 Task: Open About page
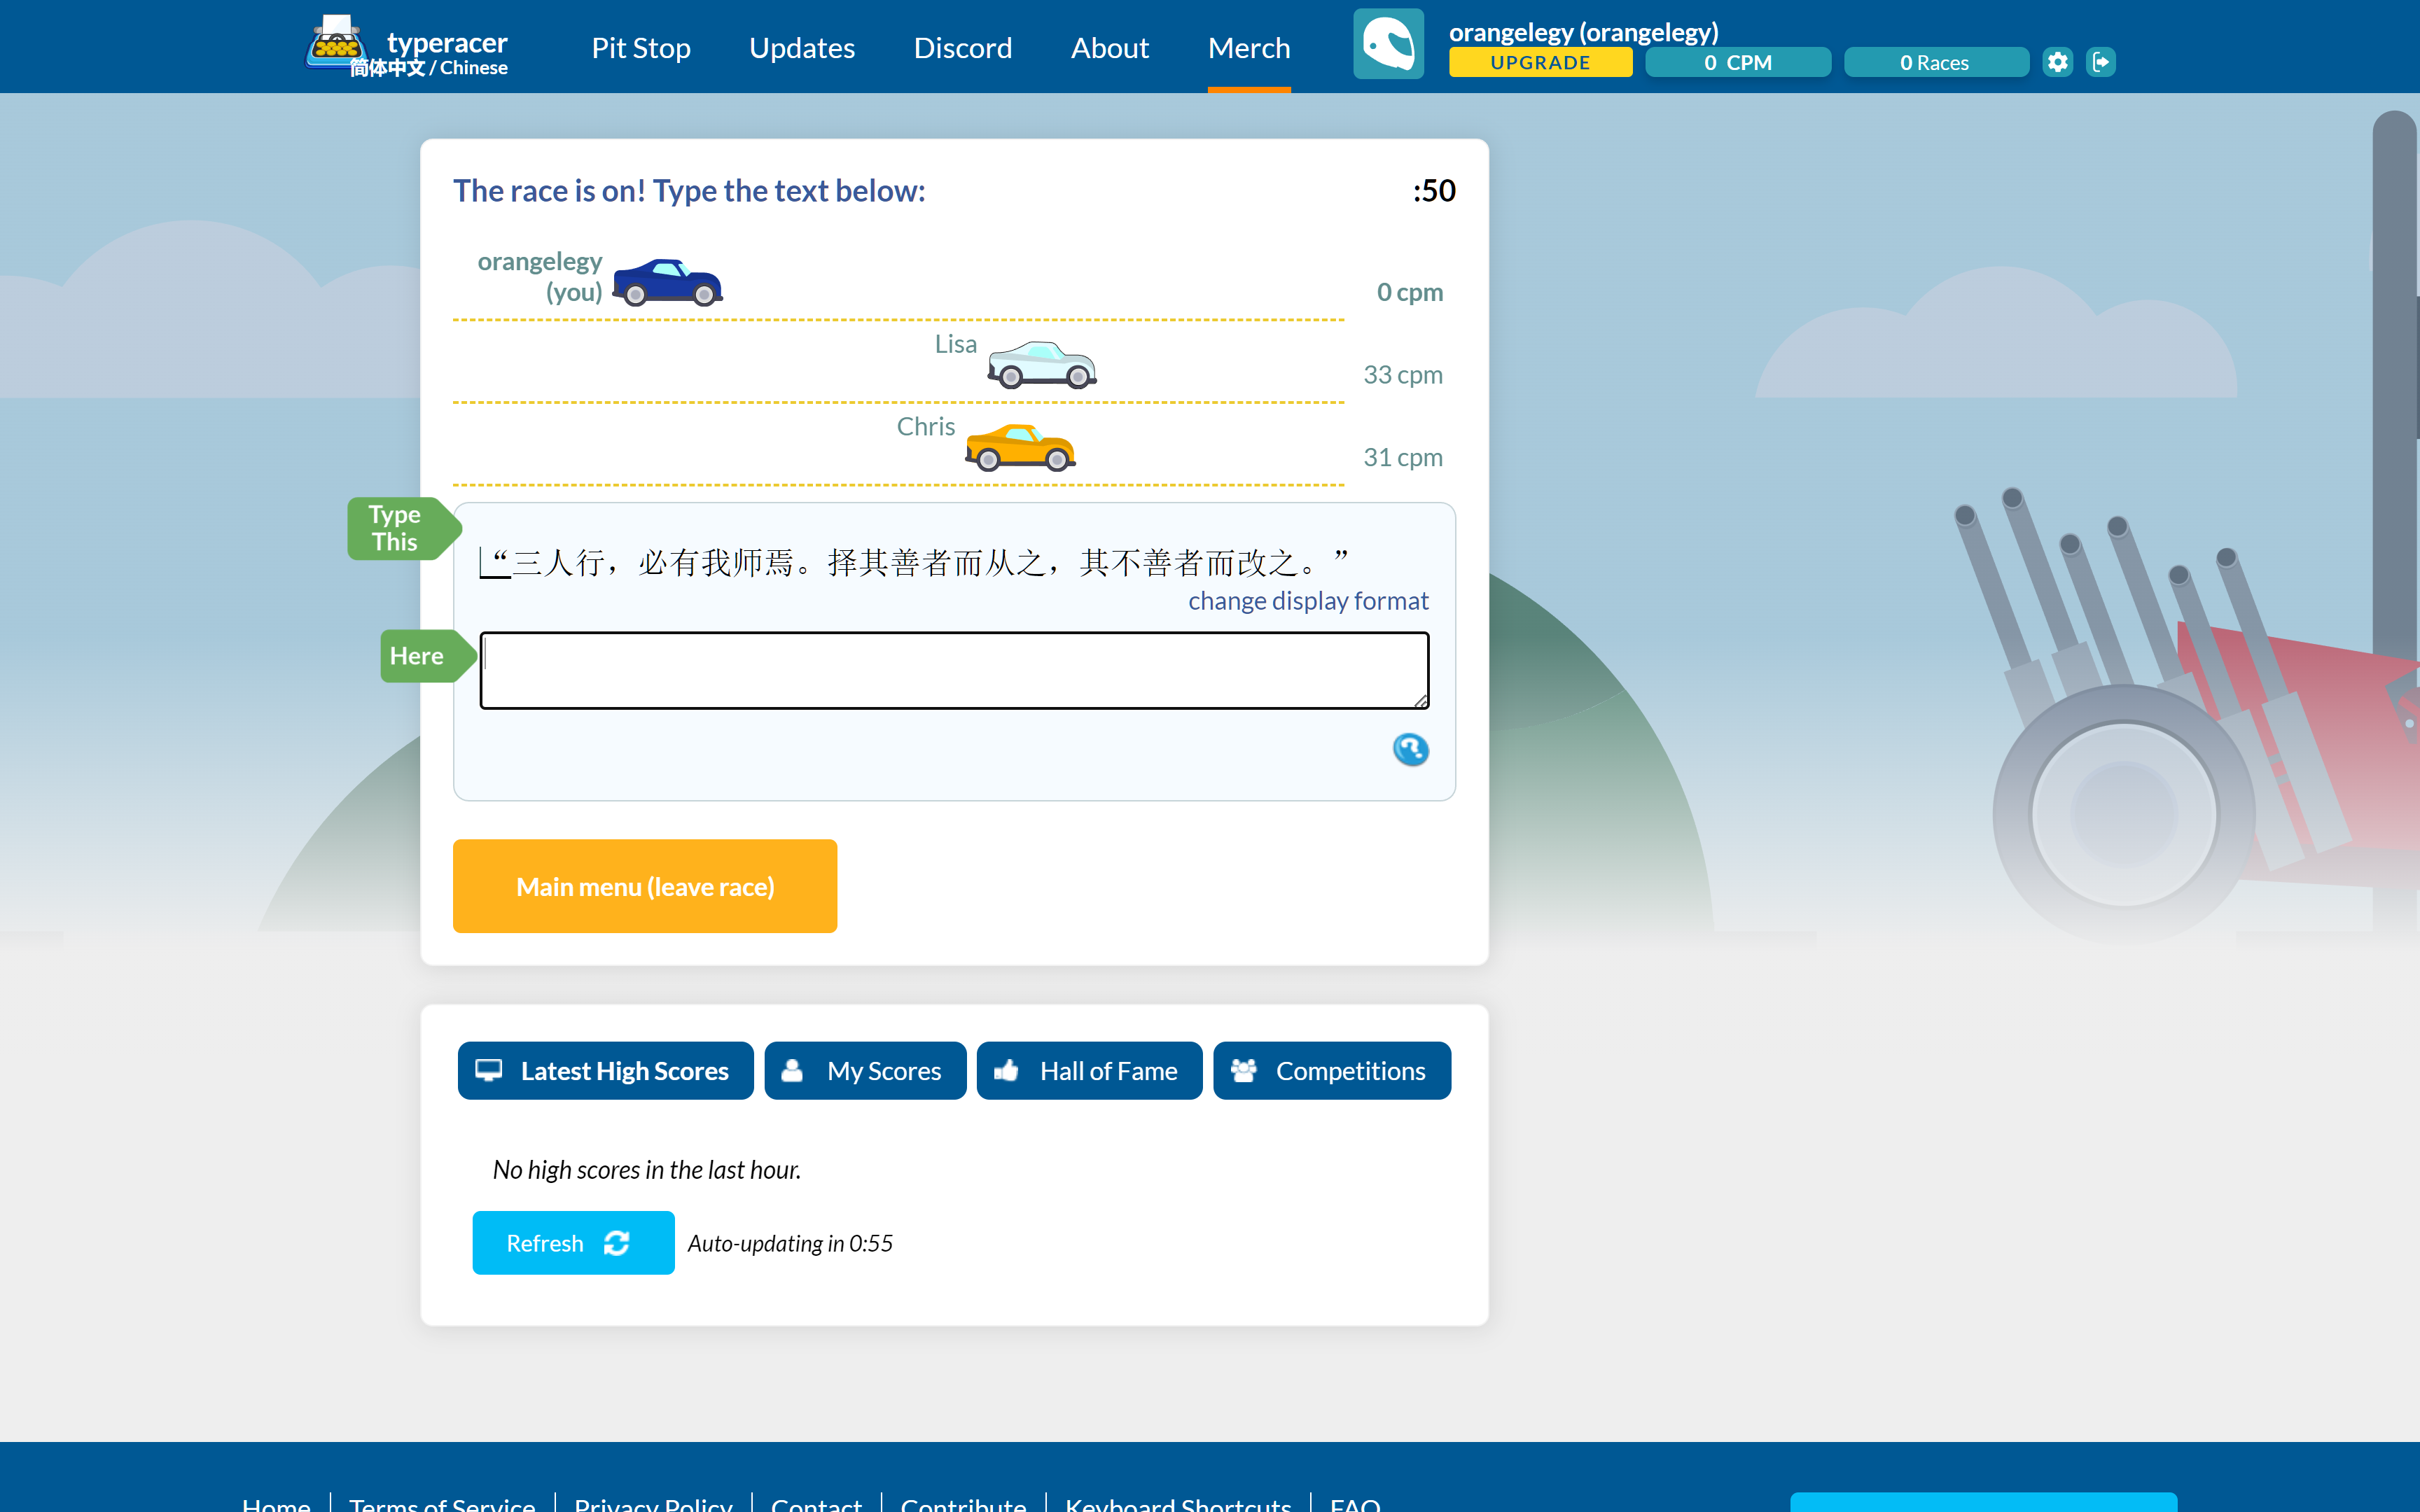point(1109,47)
